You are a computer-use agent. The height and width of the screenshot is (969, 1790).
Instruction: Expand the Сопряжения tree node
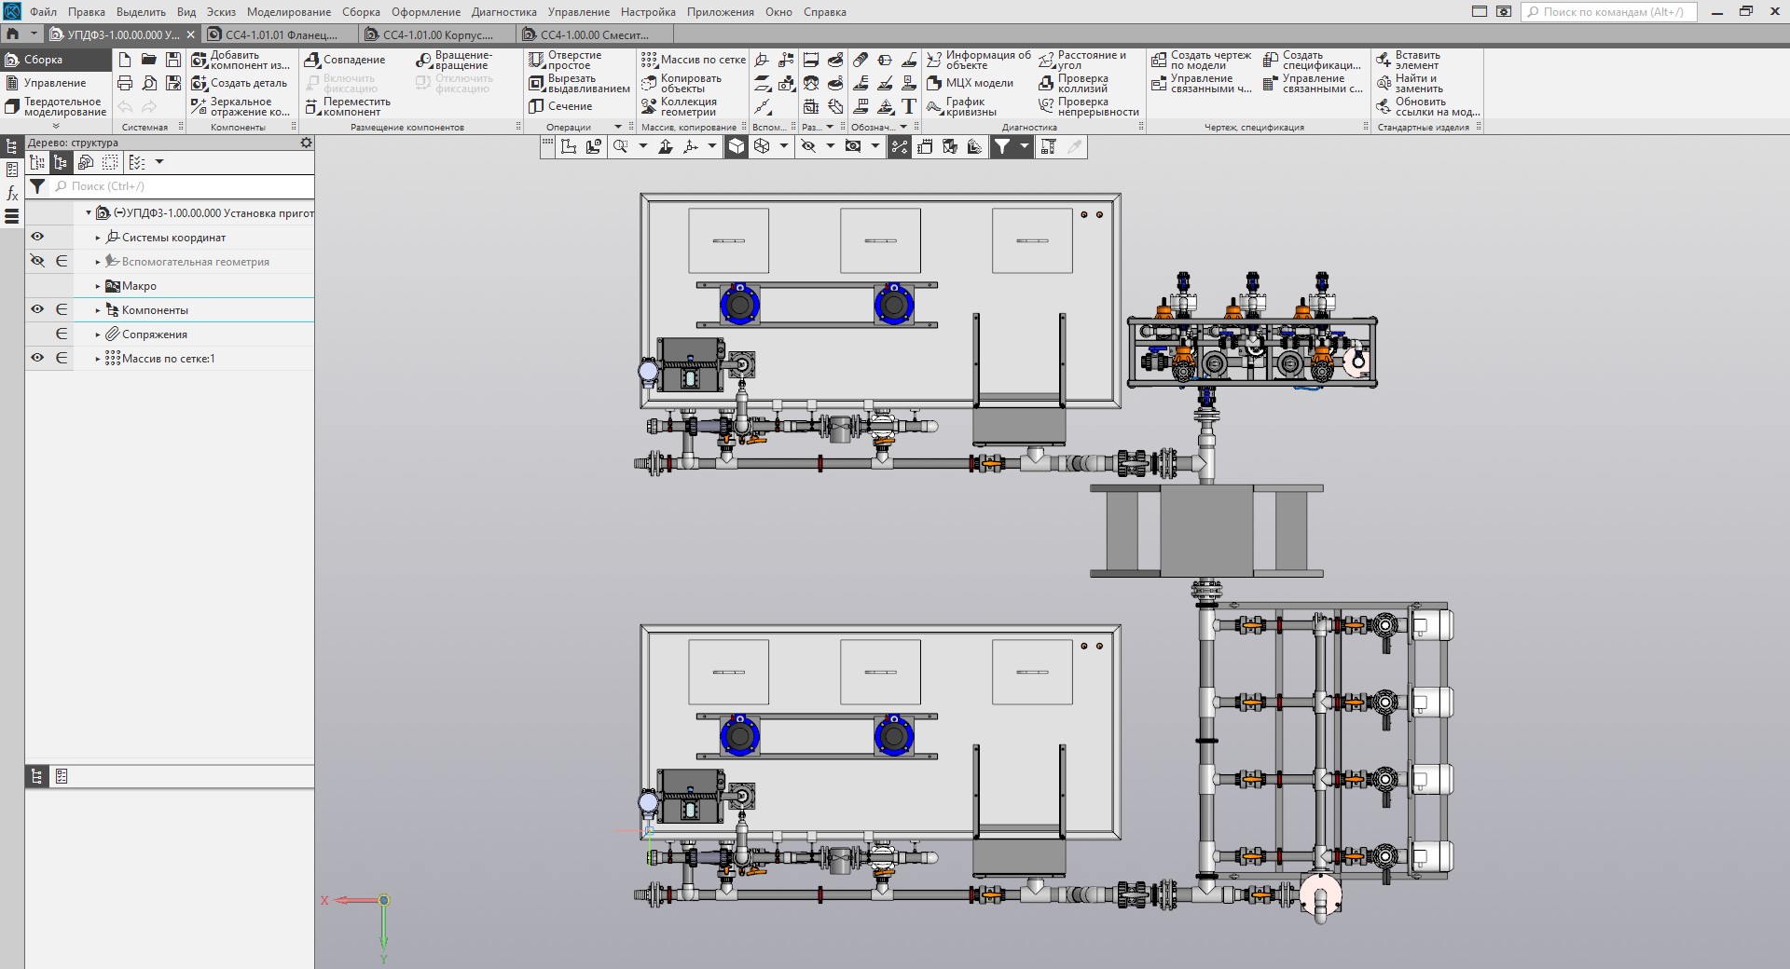pyautogui.click(x=98, y=334)
